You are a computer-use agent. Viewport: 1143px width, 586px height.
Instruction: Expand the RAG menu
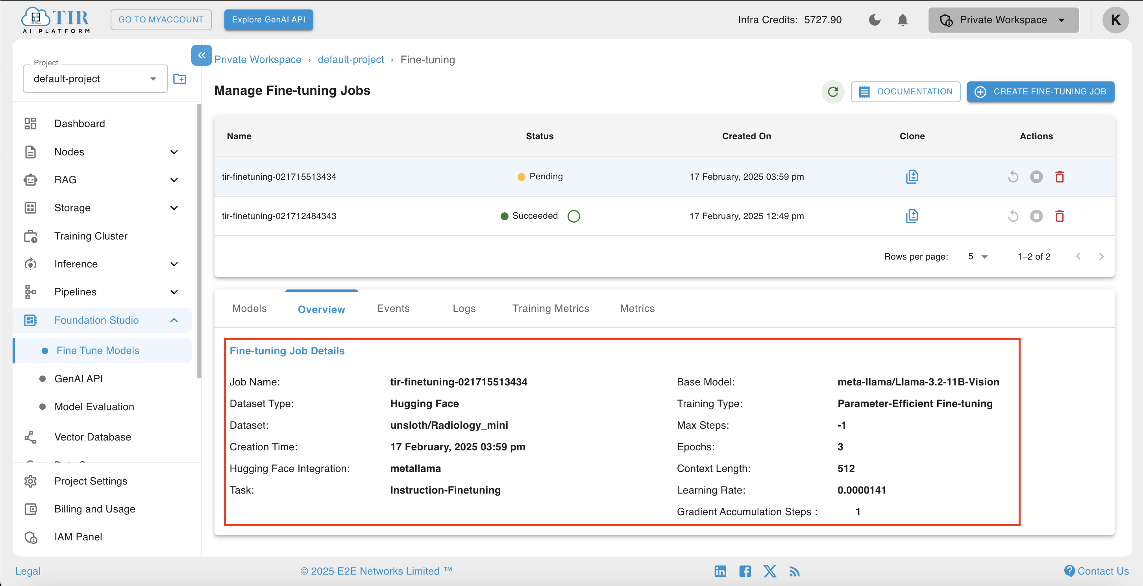pos(102,180)
